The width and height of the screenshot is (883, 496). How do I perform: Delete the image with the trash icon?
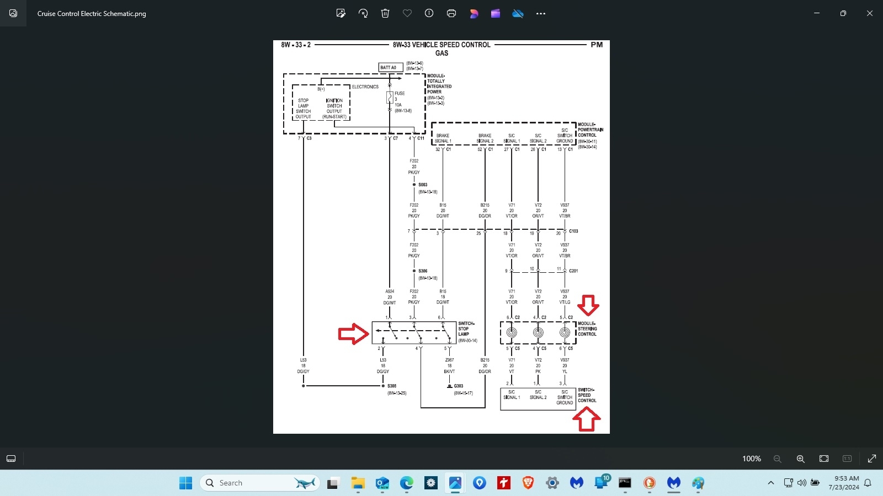coord(385,13)
